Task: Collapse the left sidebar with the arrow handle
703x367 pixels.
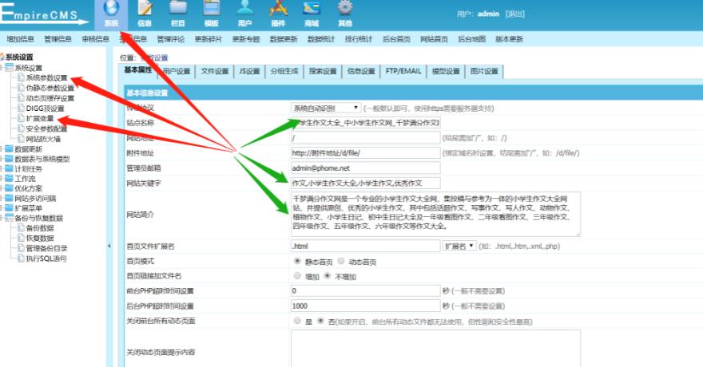Action: pyautogui.click(x=109, y=246)
